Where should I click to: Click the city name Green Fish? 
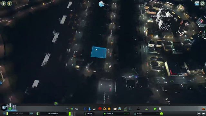coord(53,113)
